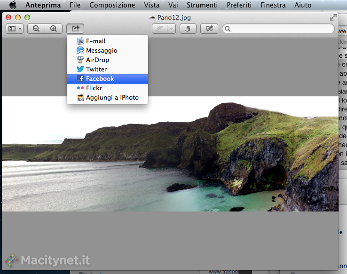This screenshot has height=274, width=347.
Task: Choose Messaggio in the share menu
Action: point(107,50)
